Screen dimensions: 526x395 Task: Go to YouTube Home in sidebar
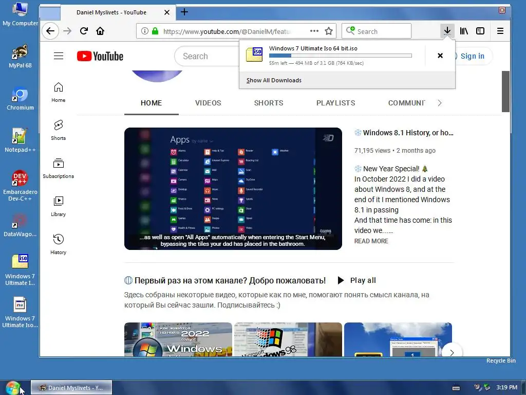[59, 93]
